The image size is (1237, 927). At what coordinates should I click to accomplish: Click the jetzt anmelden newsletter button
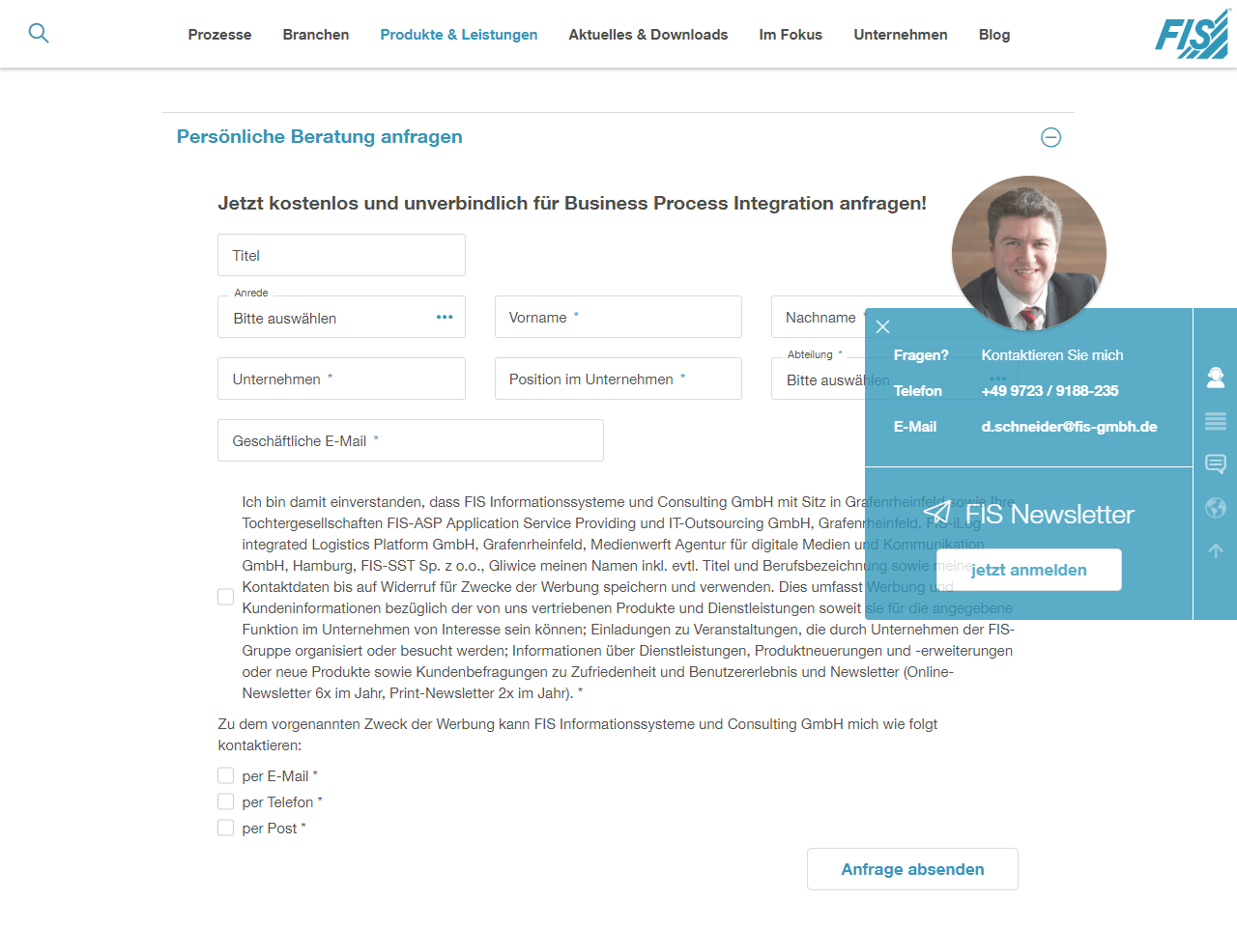coord(1029,570)
